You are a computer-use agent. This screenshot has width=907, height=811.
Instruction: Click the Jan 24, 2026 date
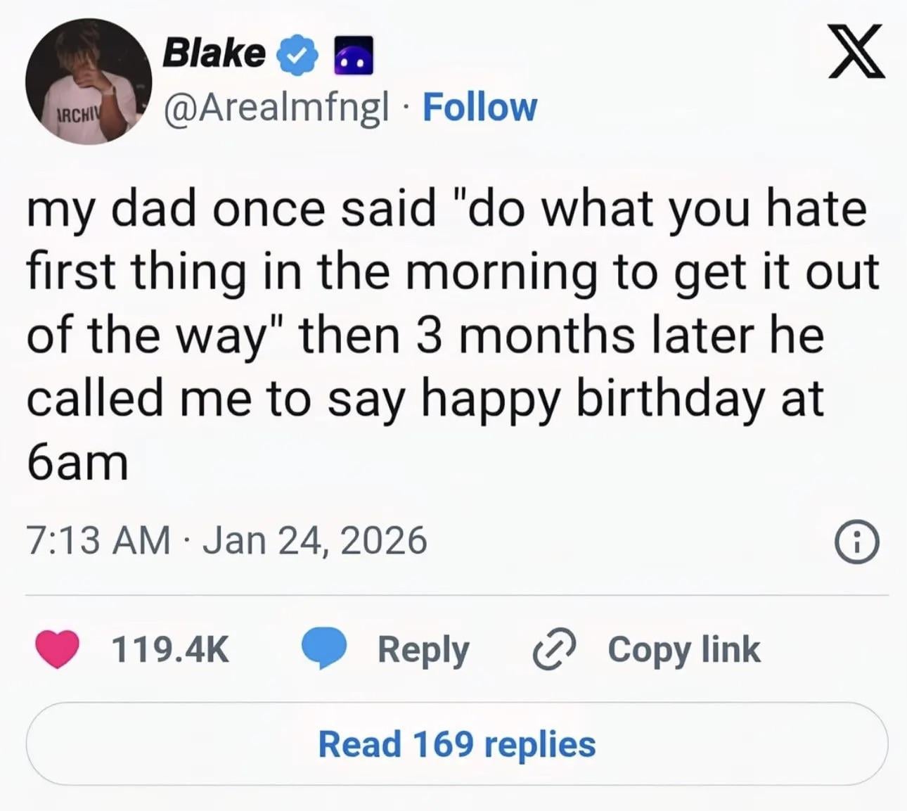click(x=314, y=540)
